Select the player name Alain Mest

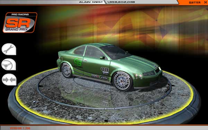coord(91,2)
